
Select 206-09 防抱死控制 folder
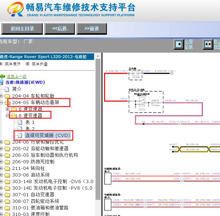[x=33, y=162]
